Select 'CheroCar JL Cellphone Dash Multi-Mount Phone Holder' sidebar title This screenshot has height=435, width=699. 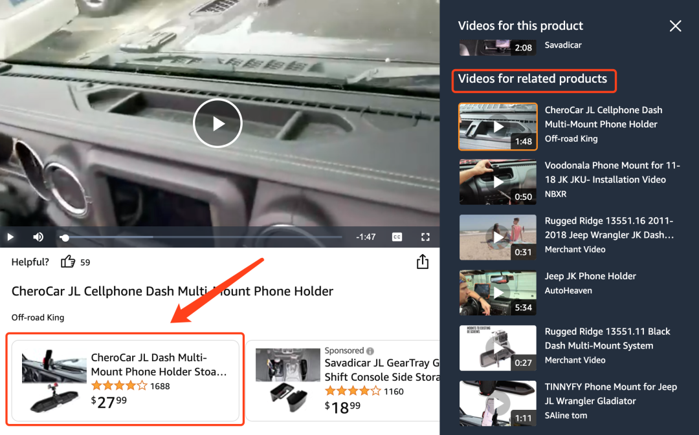pyautogui.click(x=604, y=117)
